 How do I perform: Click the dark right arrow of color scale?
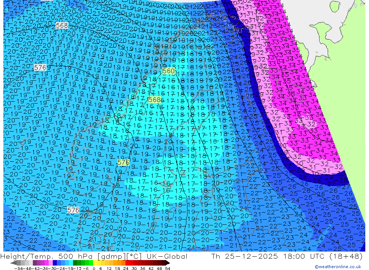(x=168, y=263)
